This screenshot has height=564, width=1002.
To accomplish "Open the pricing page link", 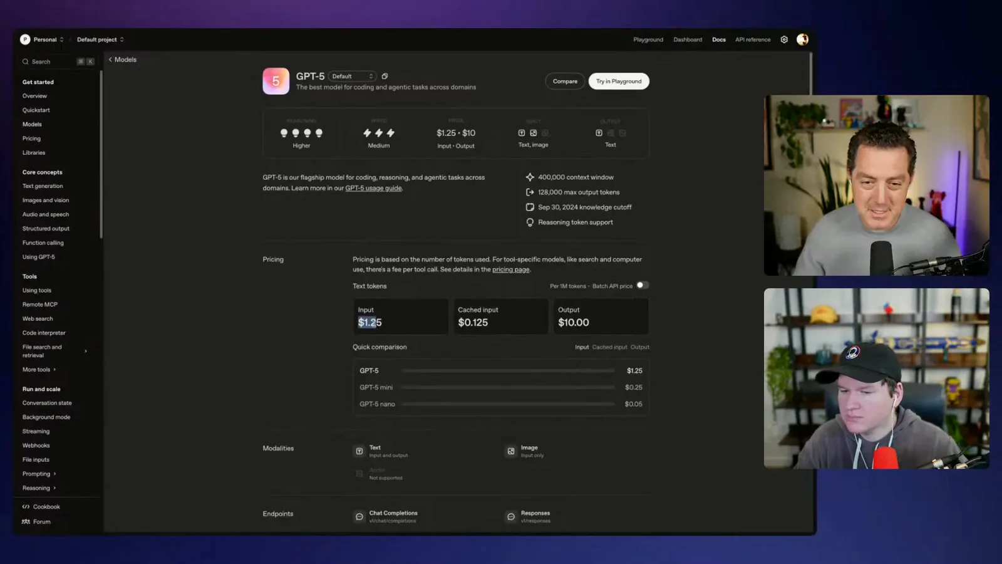I will pyautogui.click(x=510, y=269).
